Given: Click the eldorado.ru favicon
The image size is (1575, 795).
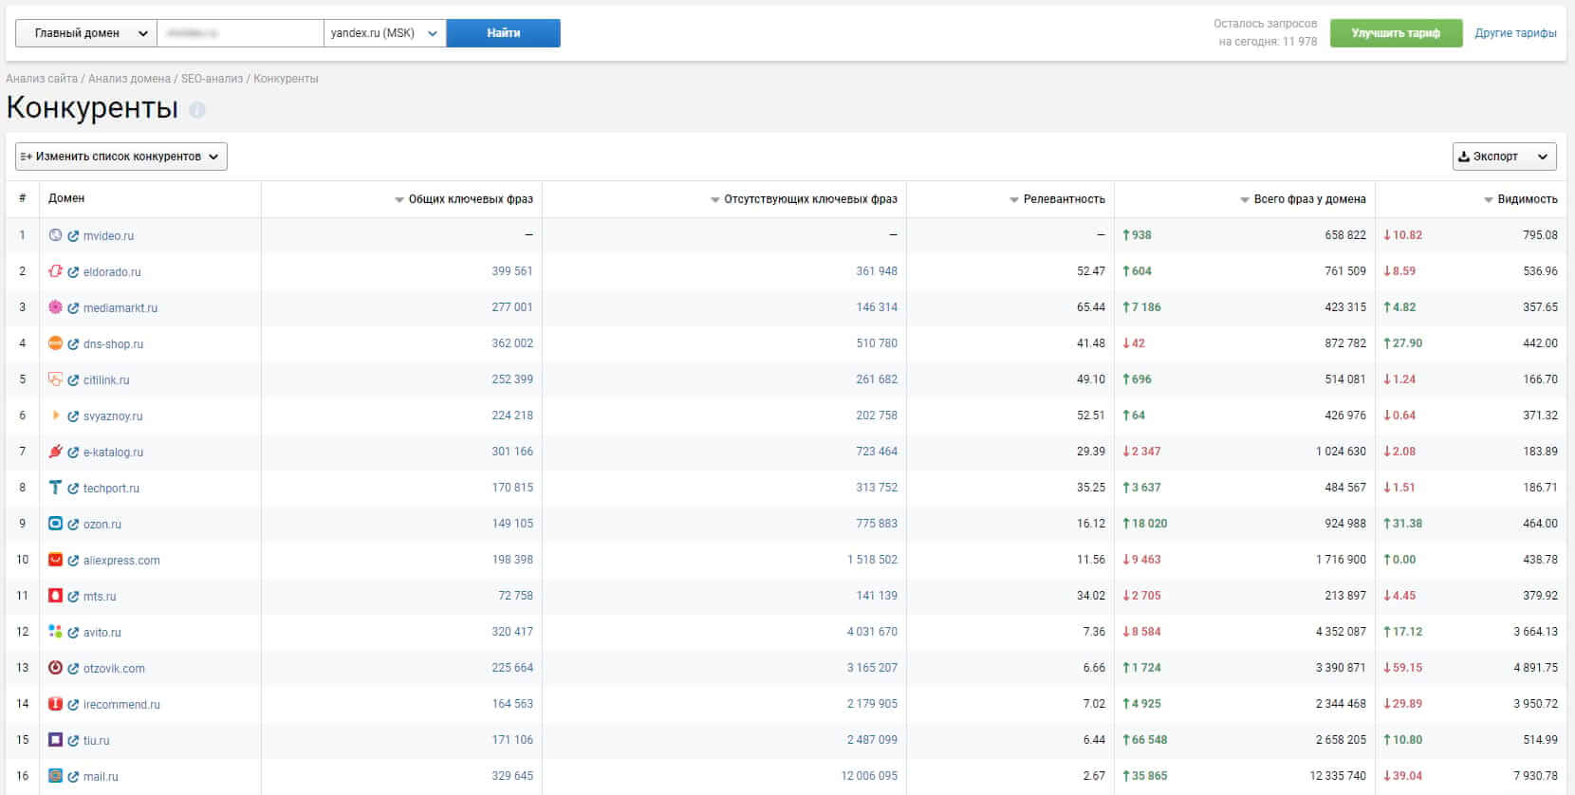Looking at the screenshot, I should click(55, 271).
